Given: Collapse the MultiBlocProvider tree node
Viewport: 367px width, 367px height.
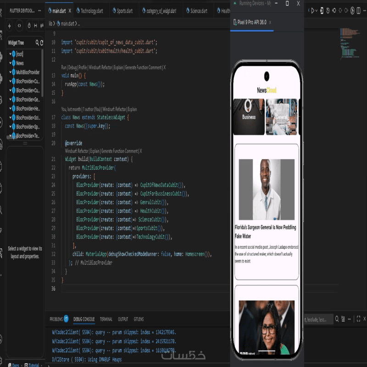Looking at the screenshot, I should (11, 72).
